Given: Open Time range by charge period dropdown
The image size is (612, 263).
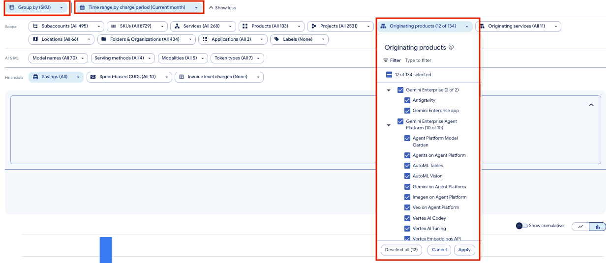Looking at the screenshot, I should point(139,7).
